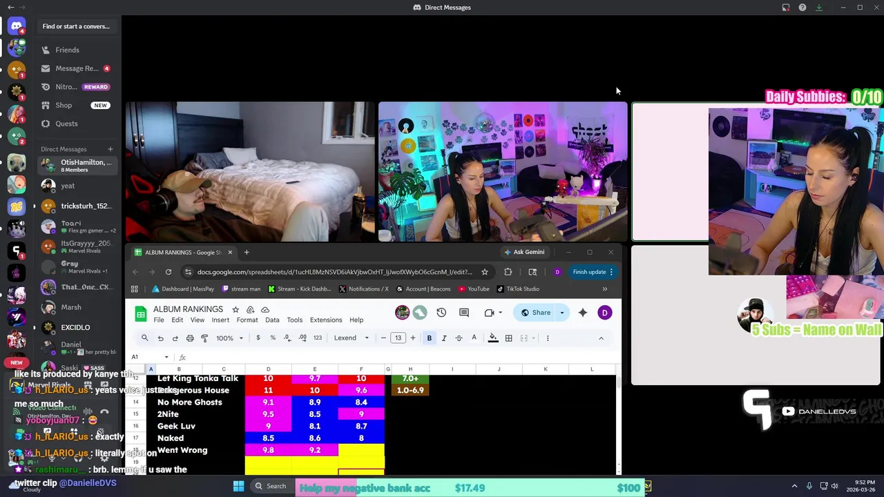
Task: Open the cell borders tool
Action: [509, 338]
